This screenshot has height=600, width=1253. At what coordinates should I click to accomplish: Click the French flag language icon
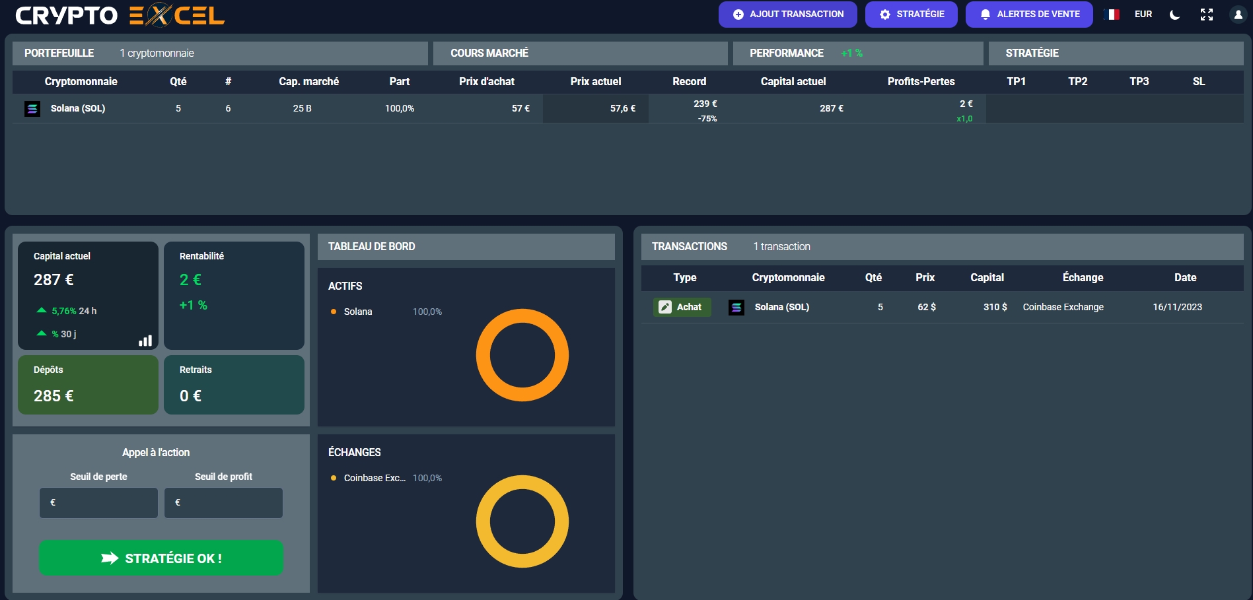pyautogui.click(x=1112, y=15)
